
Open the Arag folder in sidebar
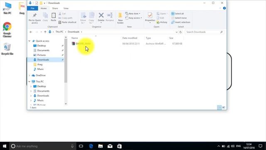(40, 65)
